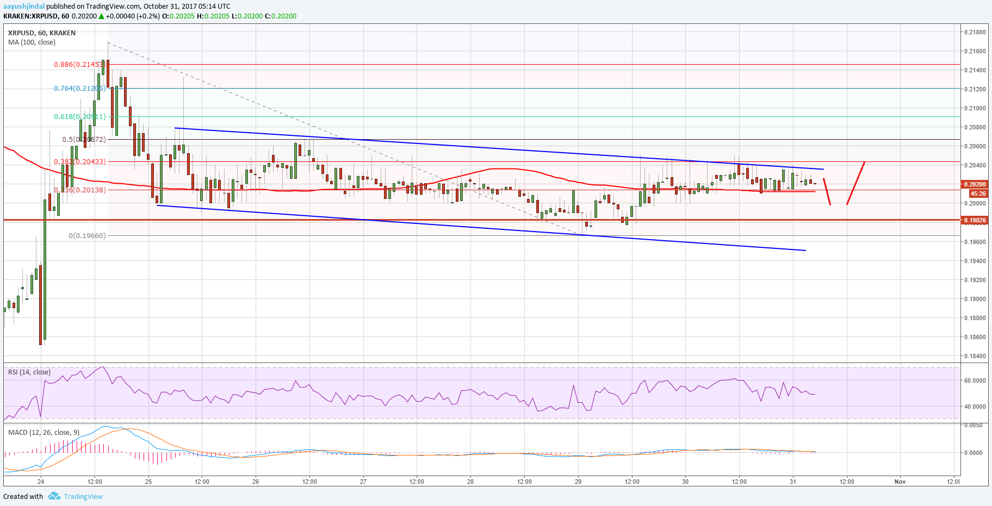Click the 0.21200 price axis label
The height and width of the screenshot is (506, 992).
(975, 89)
